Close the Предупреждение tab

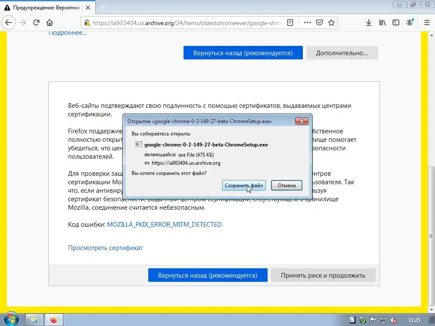coord(88,8)
